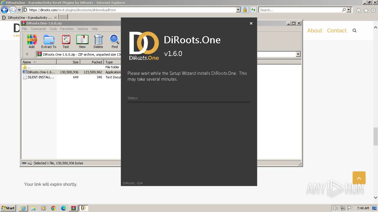Open the About link on the website
Viewport: 378px width, 212px height.
pyautogui.click(x=315, y=30)
